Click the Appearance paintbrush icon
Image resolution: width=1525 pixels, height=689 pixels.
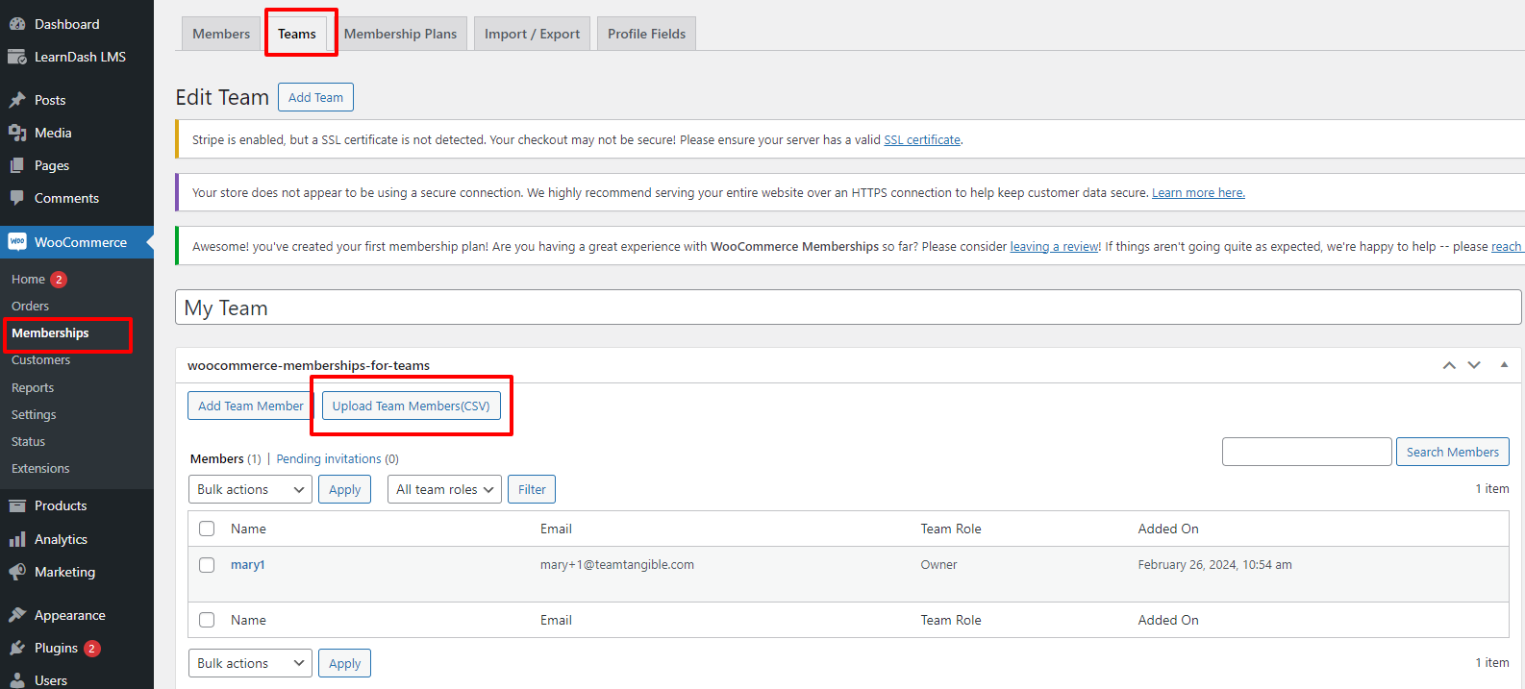coord(17,615)
